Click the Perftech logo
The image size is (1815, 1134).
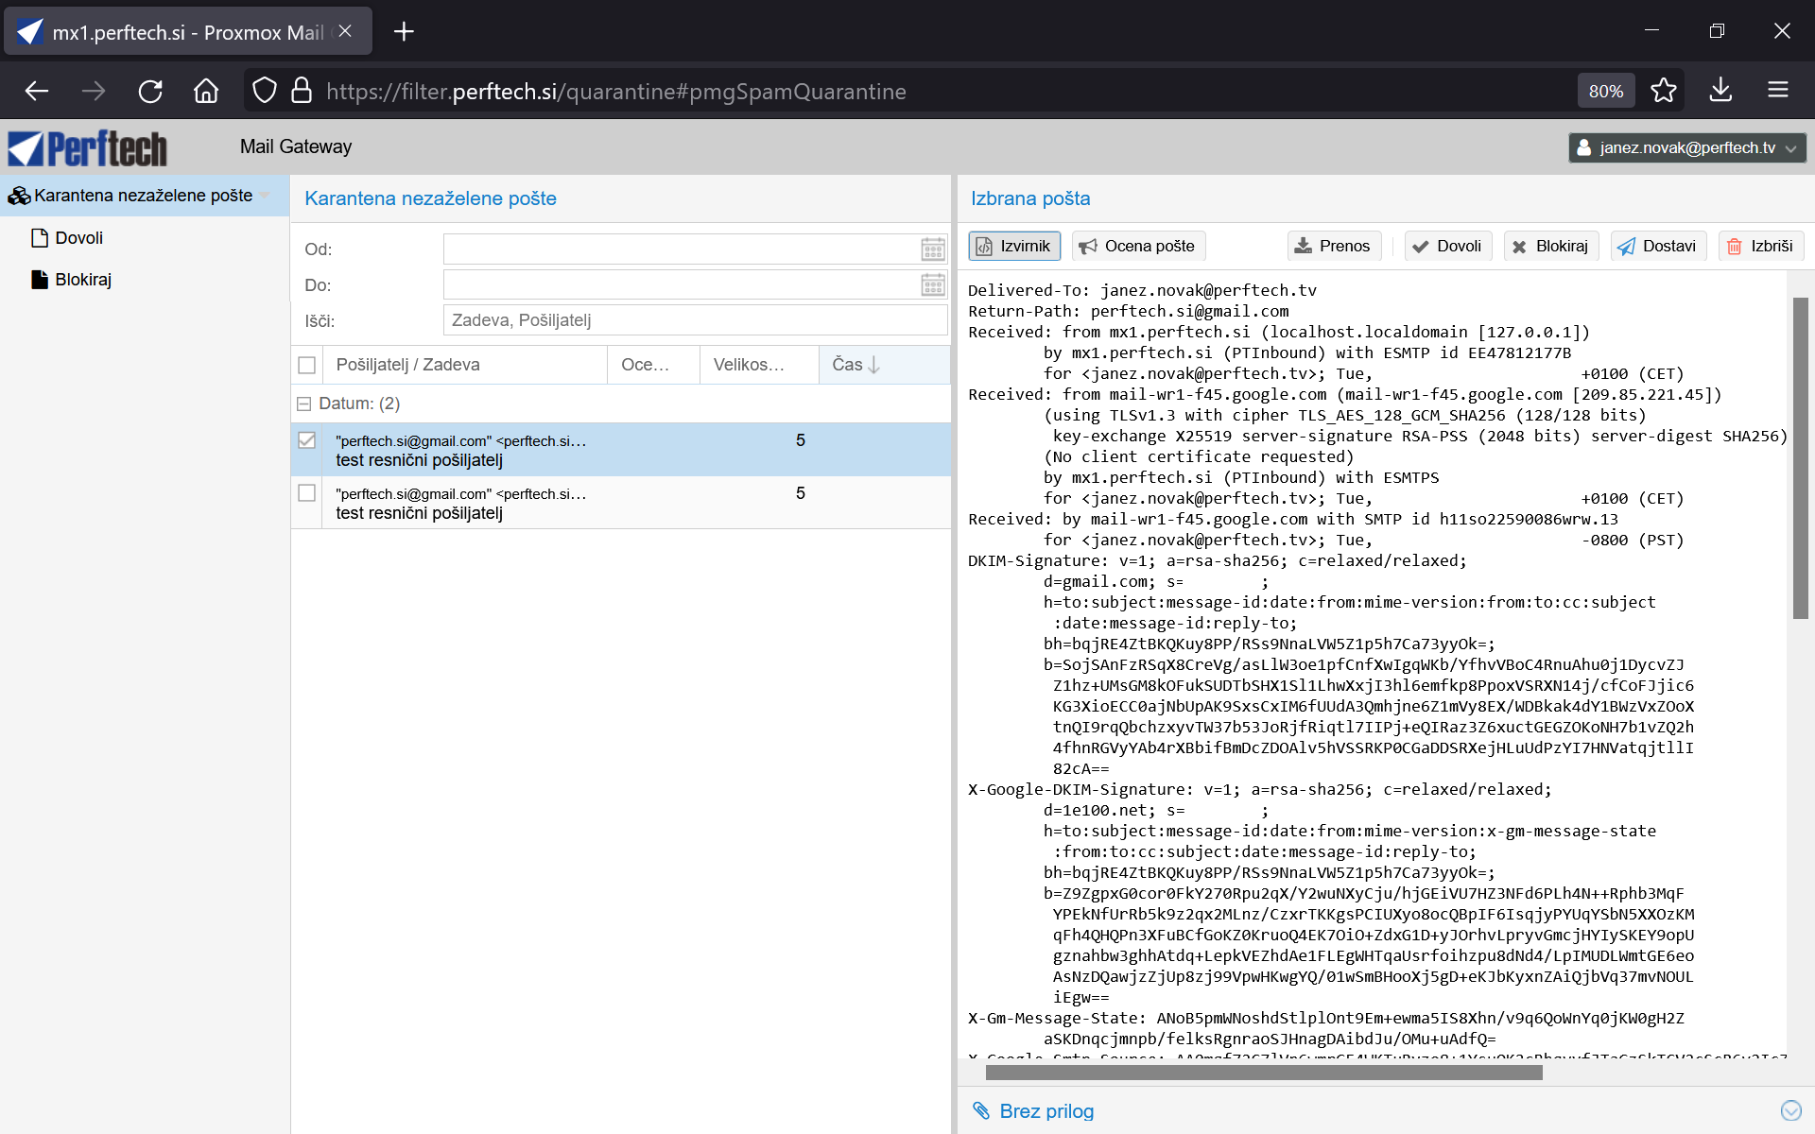pyautogui.click(x=88, y=147)
